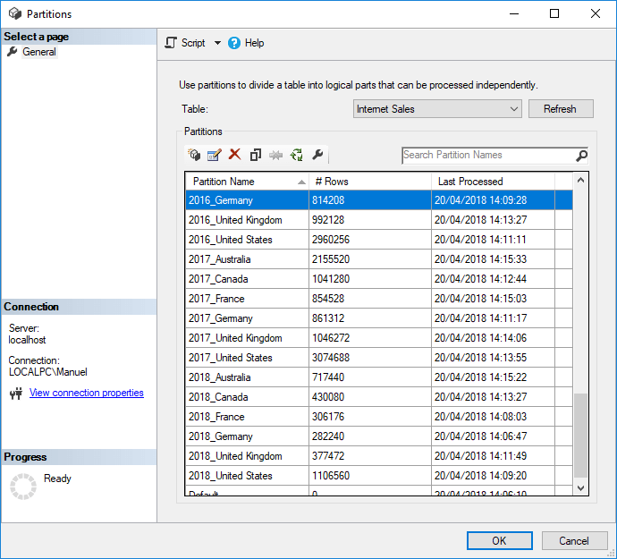
Task: Open partition properties wrench icon
Action: point(317,155)
